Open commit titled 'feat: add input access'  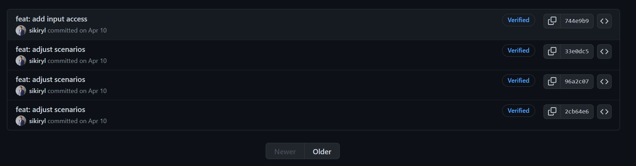51,19
